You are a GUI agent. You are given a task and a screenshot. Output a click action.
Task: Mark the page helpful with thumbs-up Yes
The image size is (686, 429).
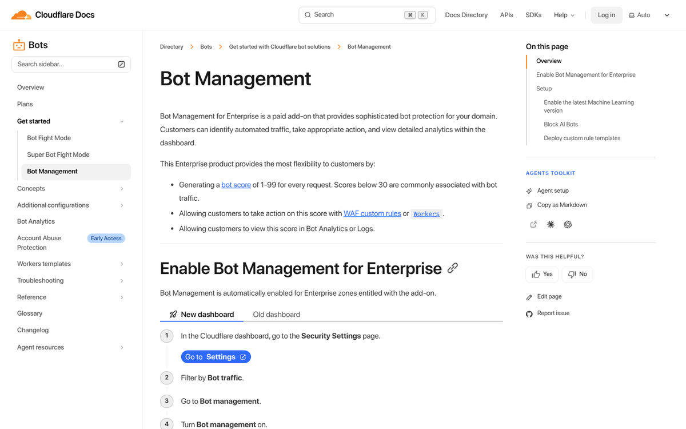coord(541,274)
